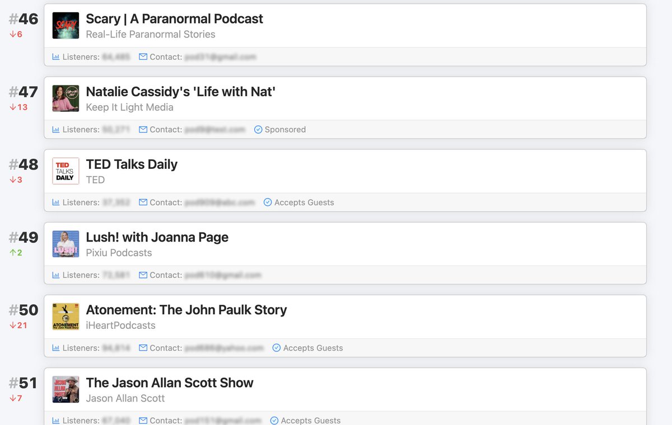Open Natalie Cassidy's Life with Nat cover art
Image resolution: width=672 pixels, height=425 pixels.
click(66, 98)
